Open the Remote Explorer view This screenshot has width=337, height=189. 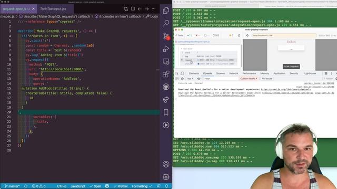point(166,62)
